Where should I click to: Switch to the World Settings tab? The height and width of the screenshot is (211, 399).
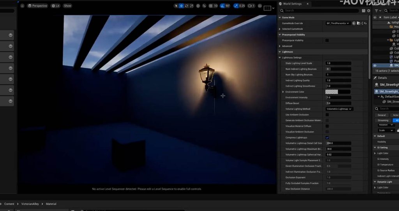tap(292, 4)
